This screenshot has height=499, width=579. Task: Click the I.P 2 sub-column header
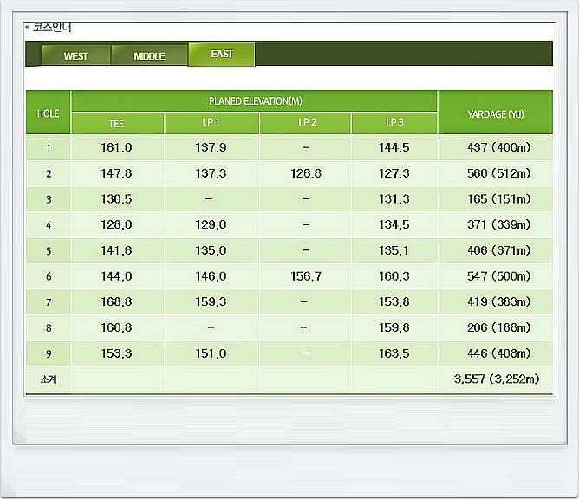point(306,124)
